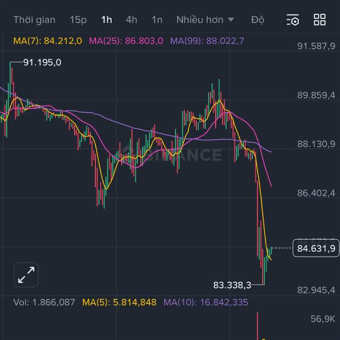Select the volume MA(5) indicator label
This screenshot has height=340, width=340.
(119, 303)
